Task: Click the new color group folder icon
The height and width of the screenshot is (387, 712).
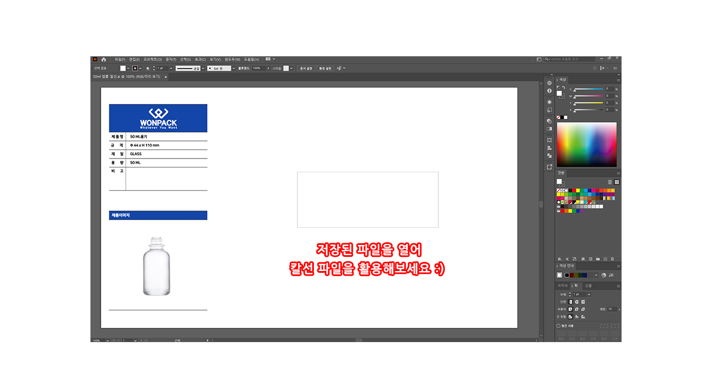Action: [598, 259]
